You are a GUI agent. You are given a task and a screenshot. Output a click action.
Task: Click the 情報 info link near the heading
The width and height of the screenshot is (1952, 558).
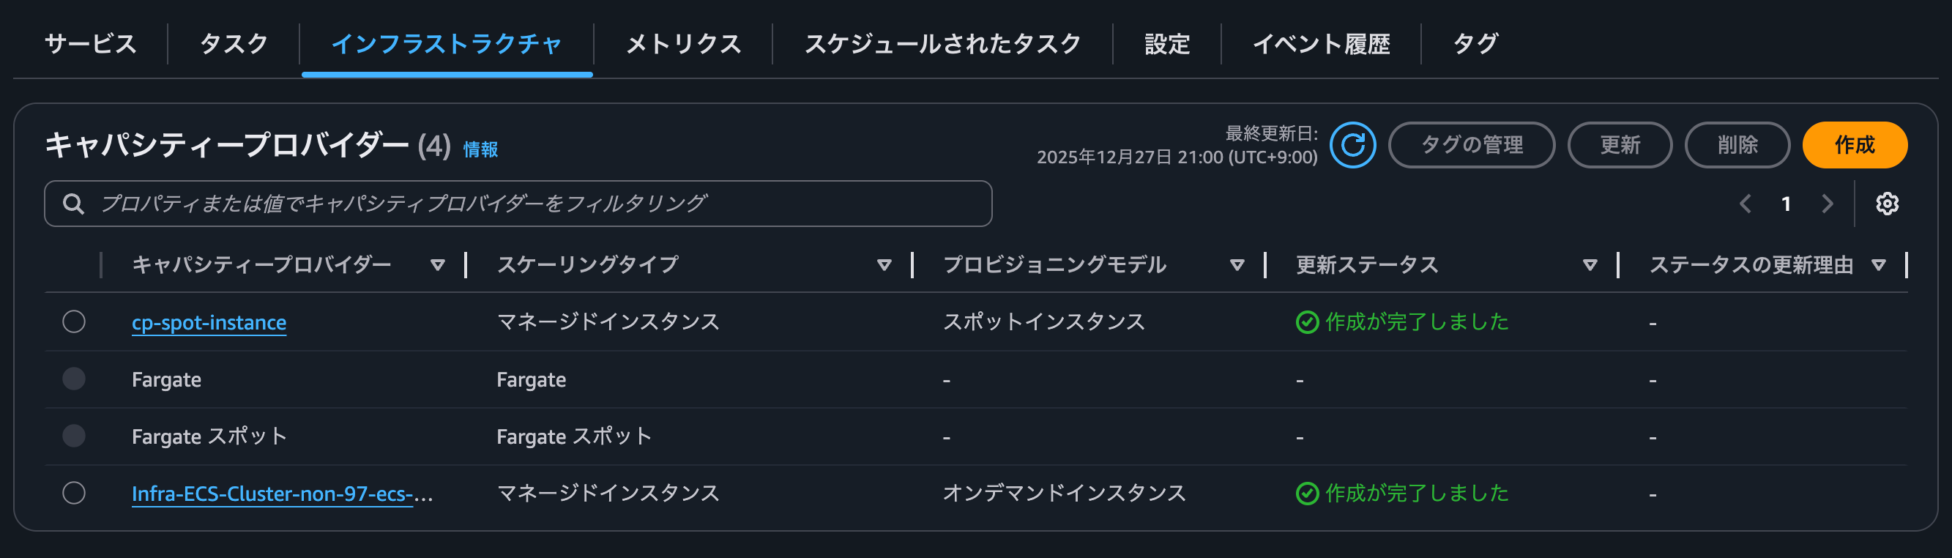480,150
